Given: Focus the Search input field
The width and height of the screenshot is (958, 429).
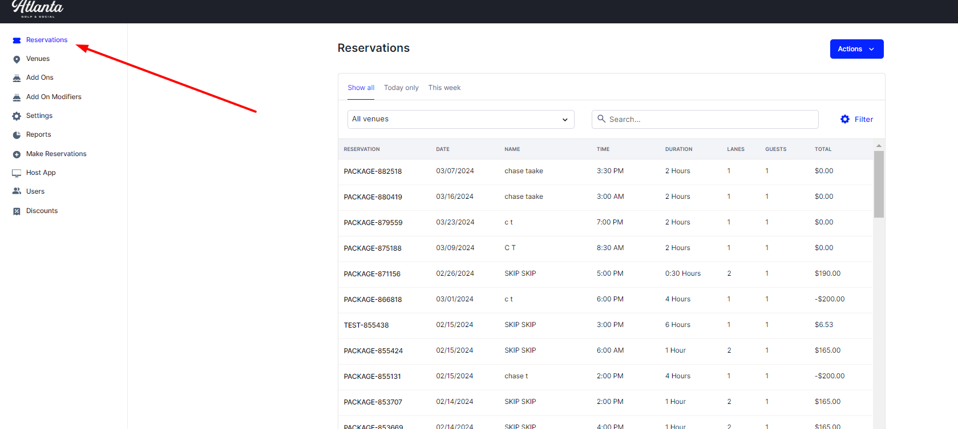Looking at the screenshot, I should 705,119.
